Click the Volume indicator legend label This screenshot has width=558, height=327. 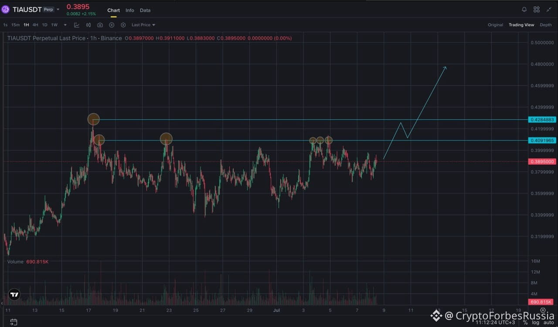click(x=16, y=262)
